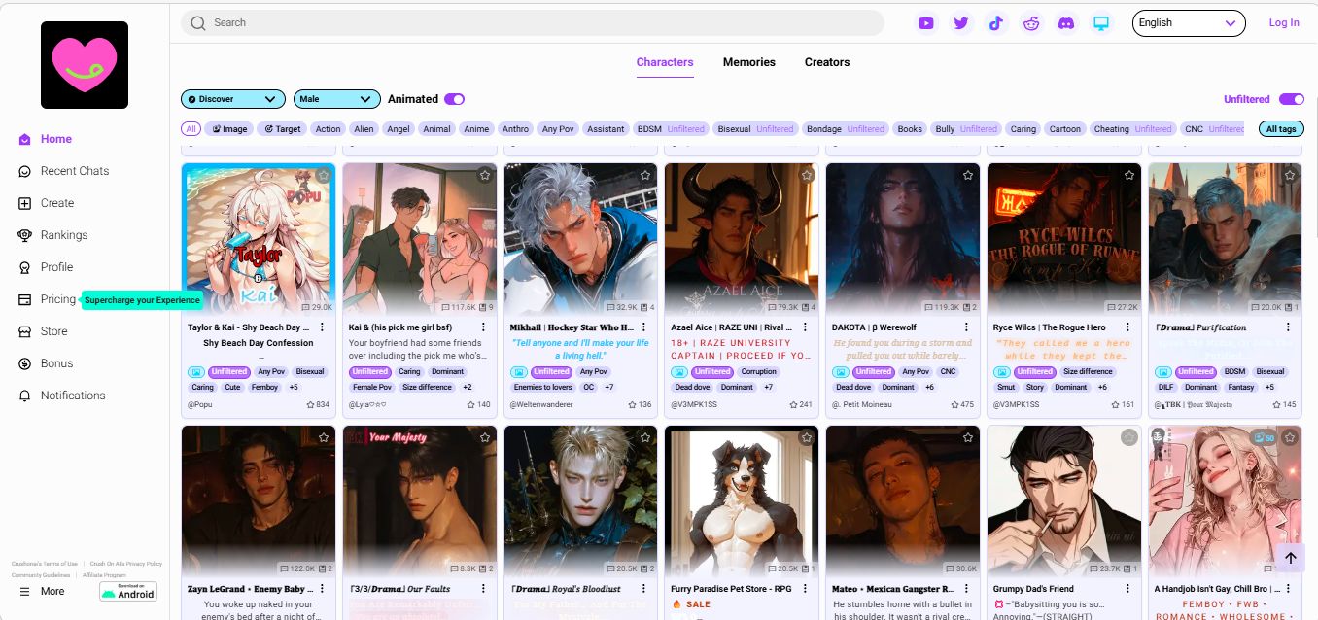Viewport: 1318px width, 620px height.
Task: Toggle the Unfiltered switch at top right
Action: tap(1291, 99)
